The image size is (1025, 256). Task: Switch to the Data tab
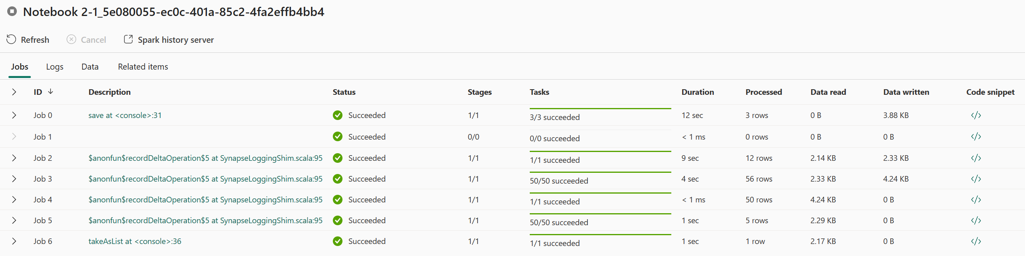90,67
